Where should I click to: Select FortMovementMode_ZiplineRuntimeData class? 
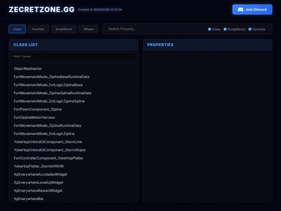click(x=73, y=126)
